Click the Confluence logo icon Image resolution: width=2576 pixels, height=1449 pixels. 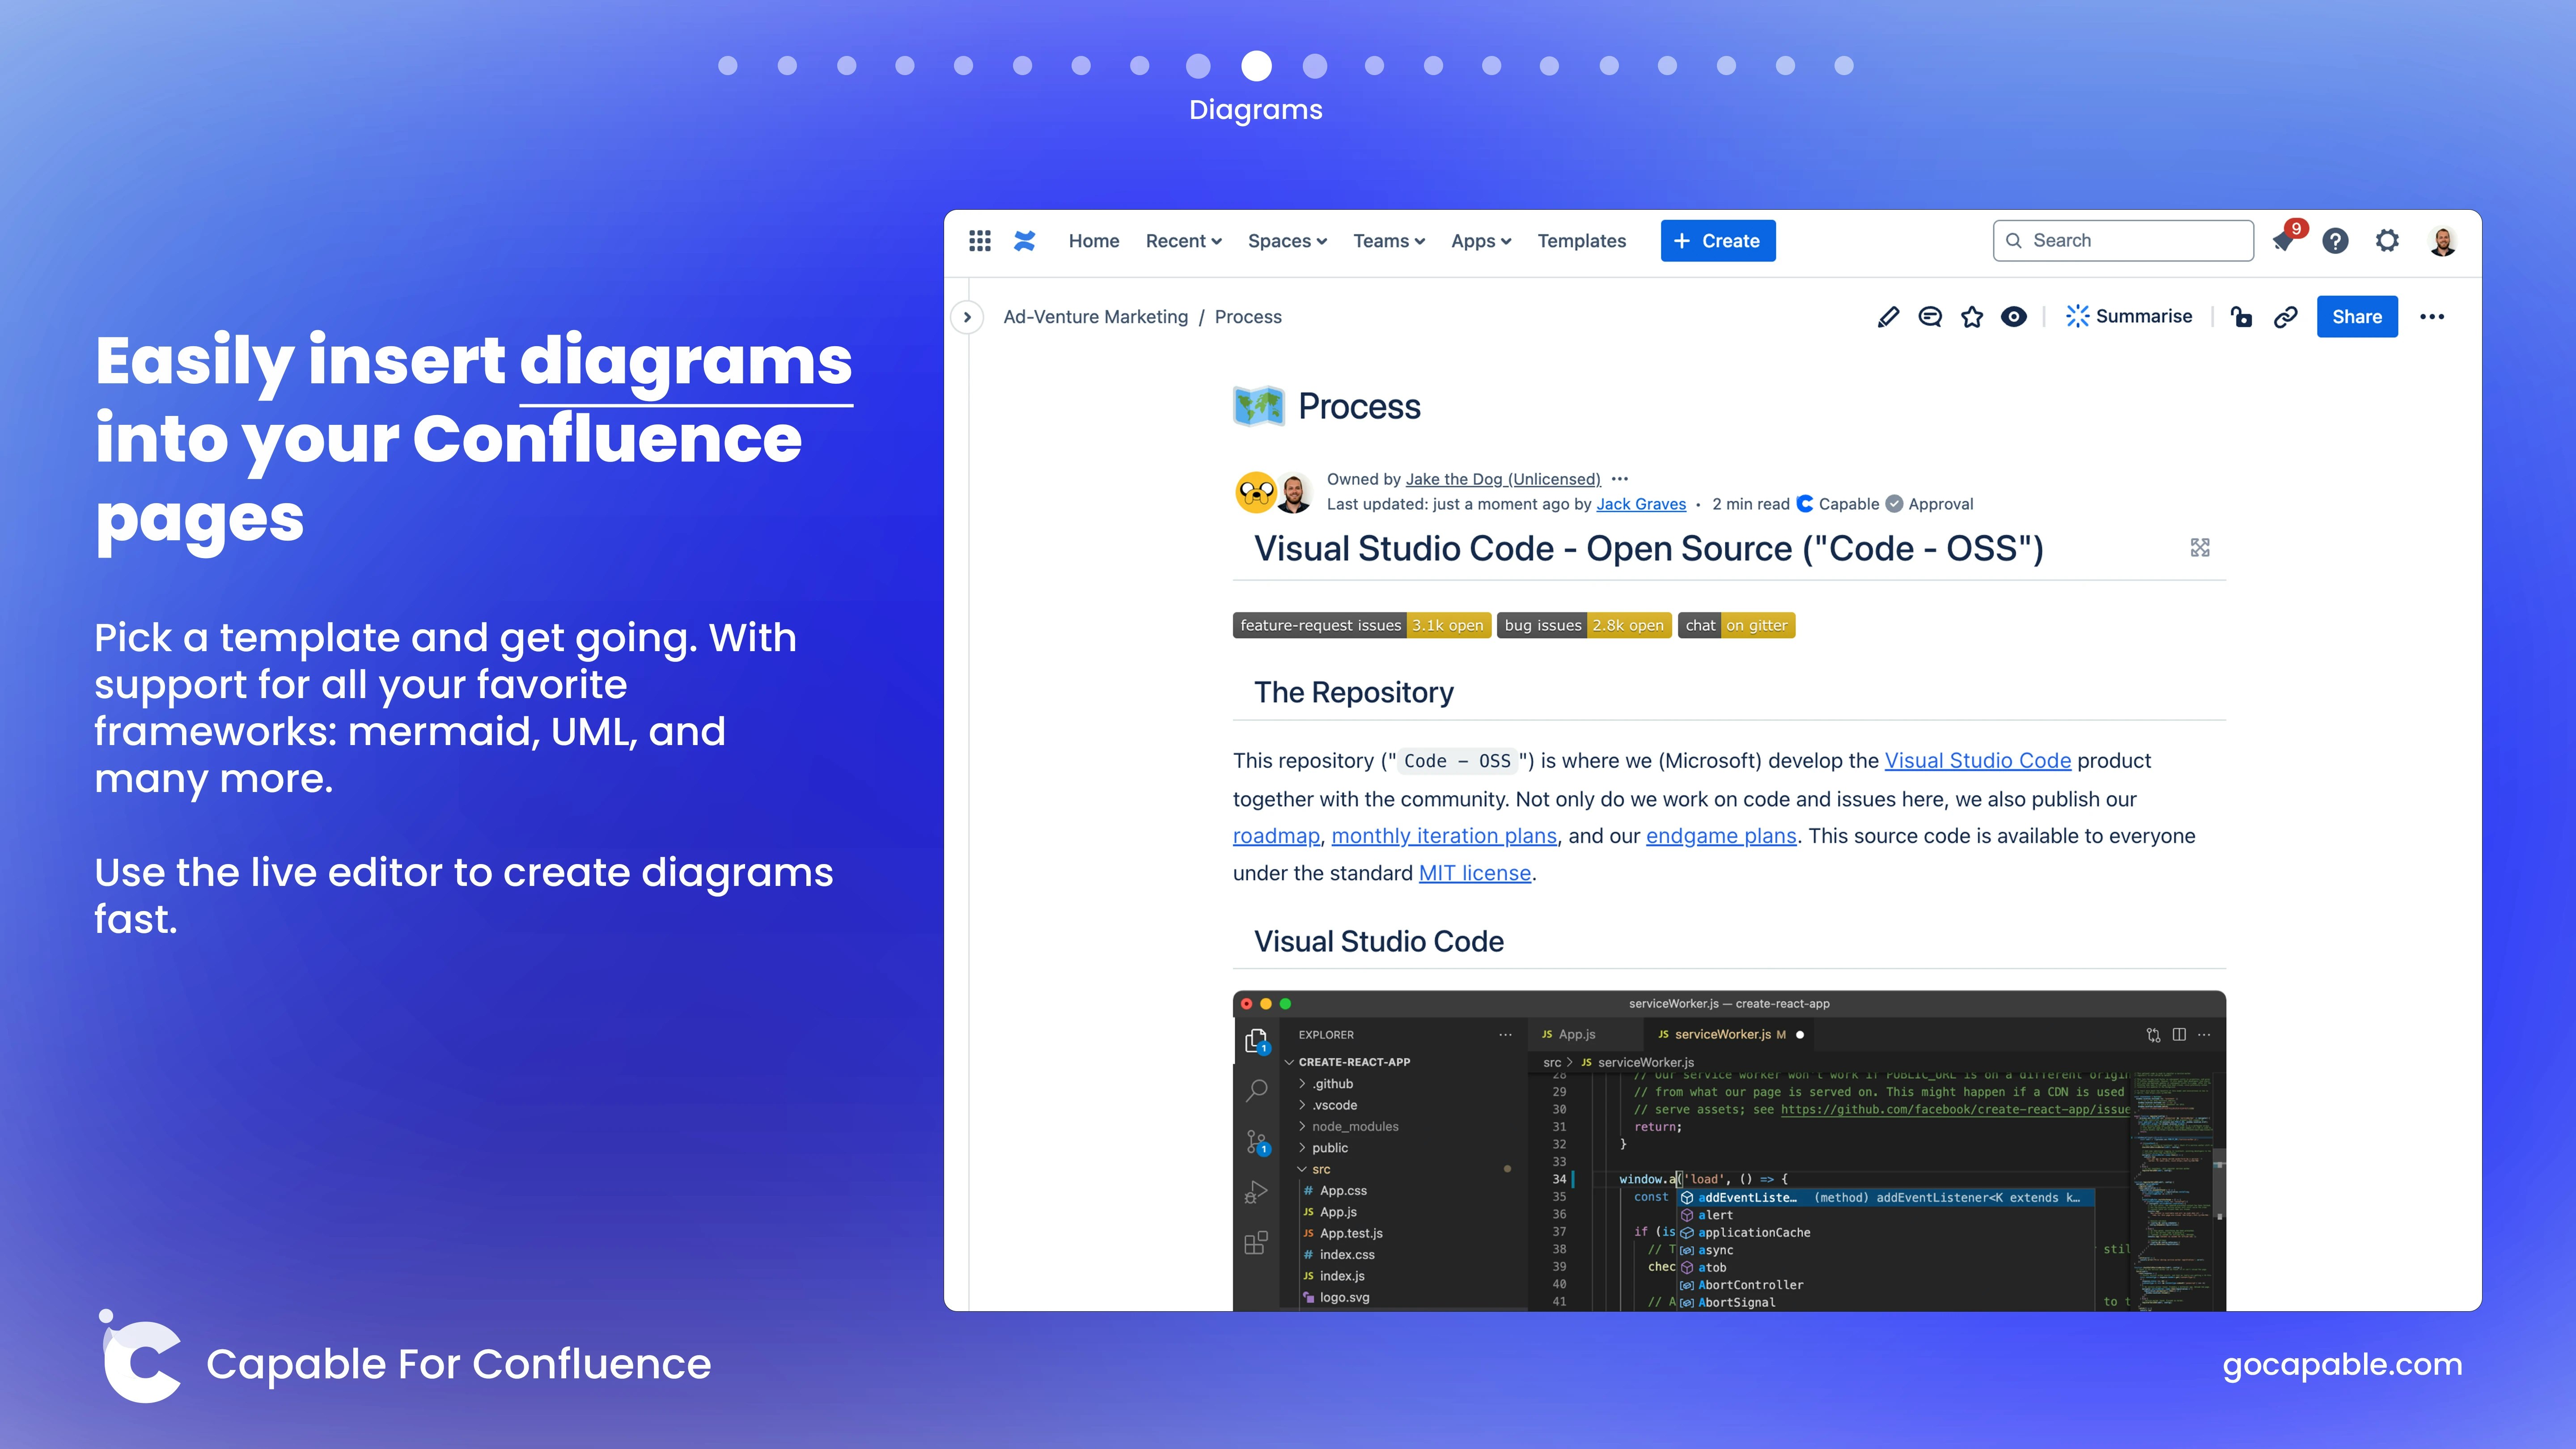pos(1025,241)
